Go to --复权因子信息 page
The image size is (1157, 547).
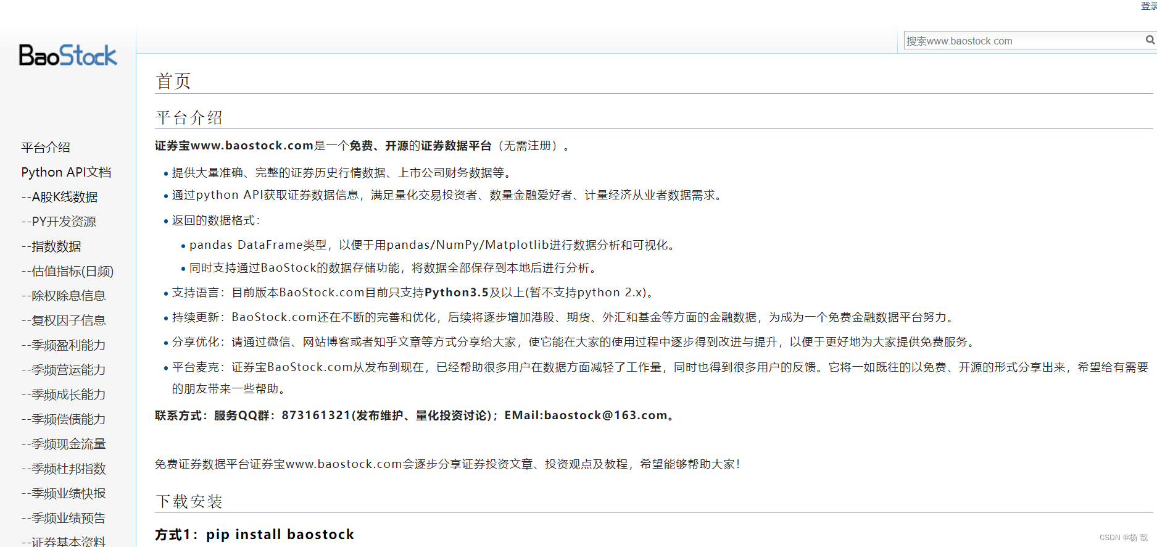63,320
